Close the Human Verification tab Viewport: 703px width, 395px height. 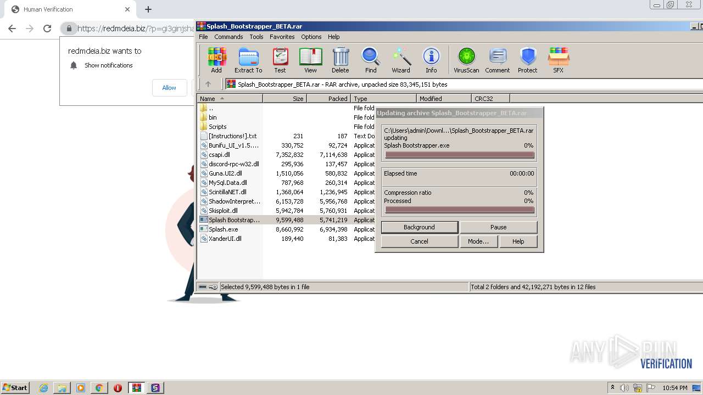click(x=127, y=9)
